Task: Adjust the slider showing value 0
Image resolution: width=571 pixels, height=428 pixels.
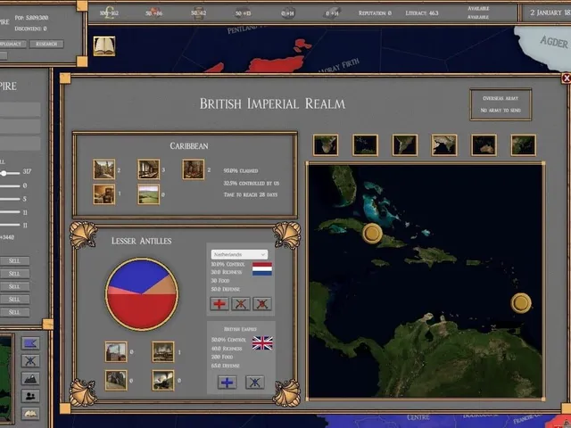Action: click(10, 186)
